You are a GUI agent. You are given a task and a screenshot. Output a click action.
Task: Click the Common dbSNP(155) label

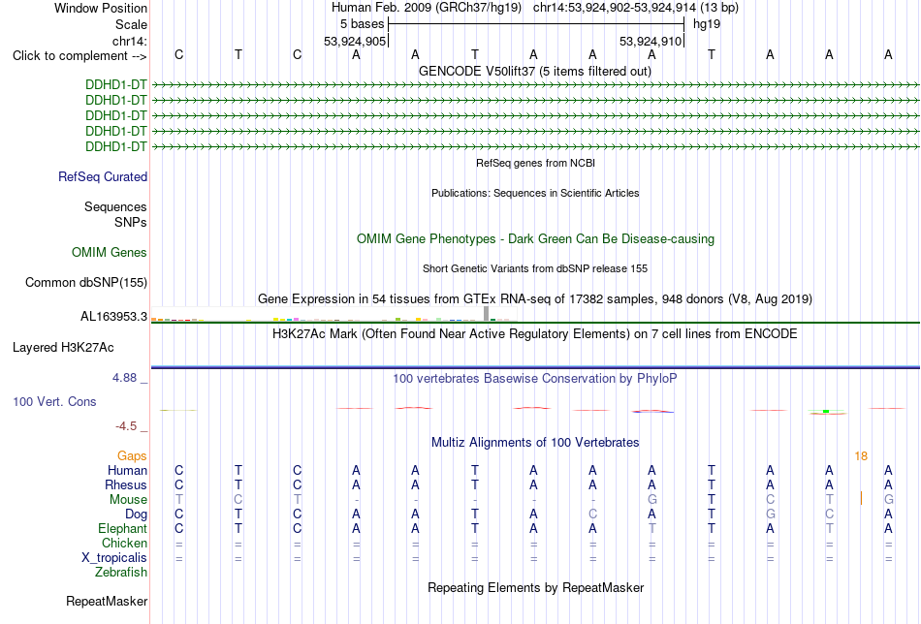[x=85, y=282]
